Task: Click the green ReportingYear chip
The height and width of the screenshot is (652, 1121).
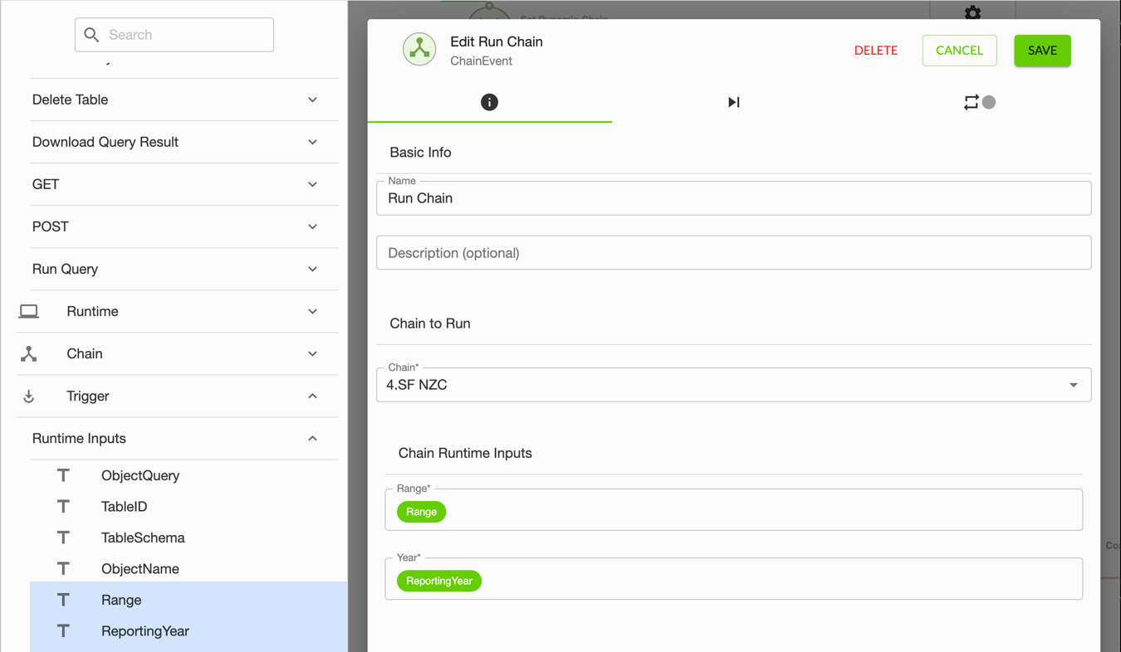Action: tap(439, 581)
